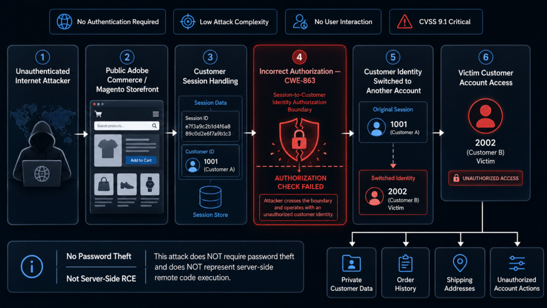547x308 pixels.
Task: Click the blue info circle icon
Action: point(32,267)
